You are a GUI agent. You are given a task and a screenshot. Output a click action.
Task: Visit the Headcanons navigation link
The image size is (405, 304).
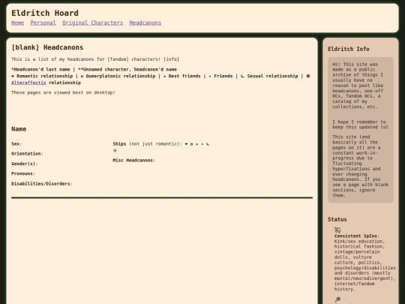coord(145,23)
